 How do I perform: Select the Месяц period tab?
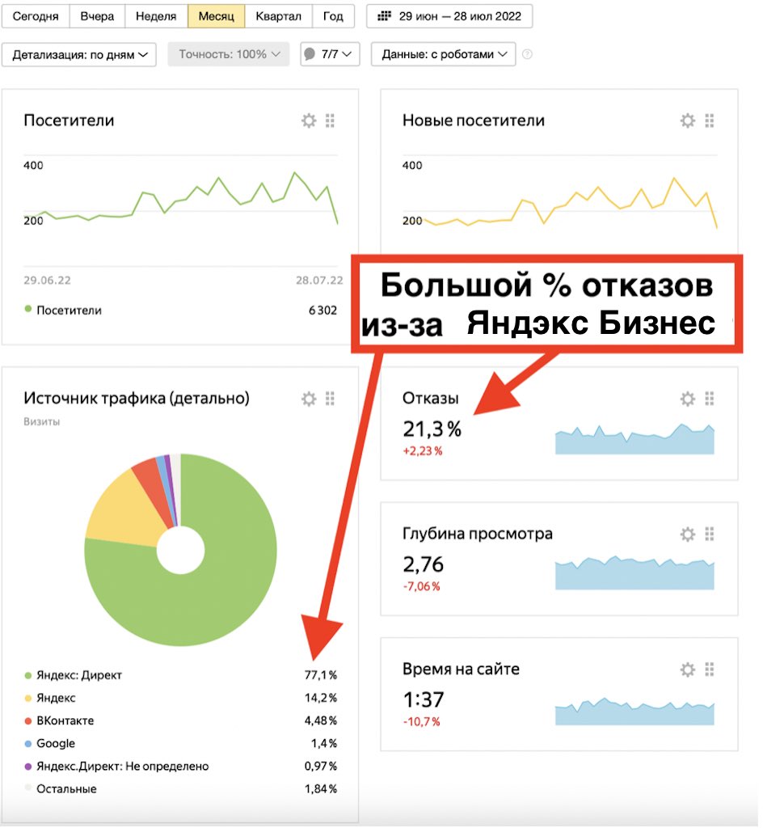point(217,16)
